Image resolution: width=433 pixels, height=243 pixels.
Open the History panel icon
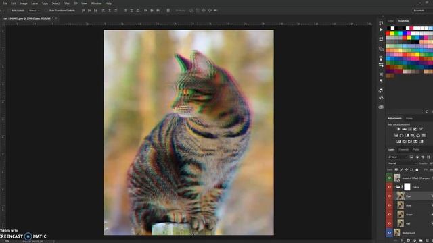tap(381, 23)
